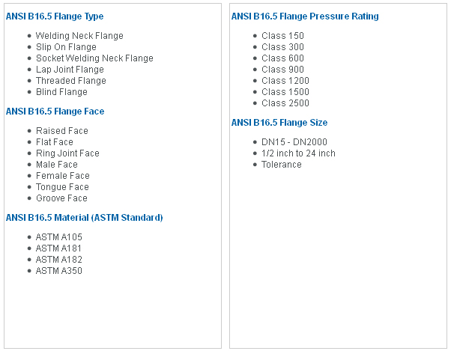Open the Welding Neck Flange link
The image size is (451, 351).
pos(79,36)
